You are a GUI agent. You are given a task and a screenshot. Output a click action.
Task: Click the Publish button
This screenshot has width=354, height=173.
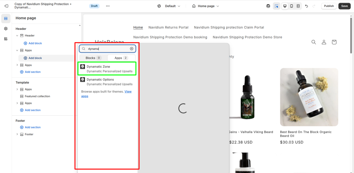[x=329, y=6]
